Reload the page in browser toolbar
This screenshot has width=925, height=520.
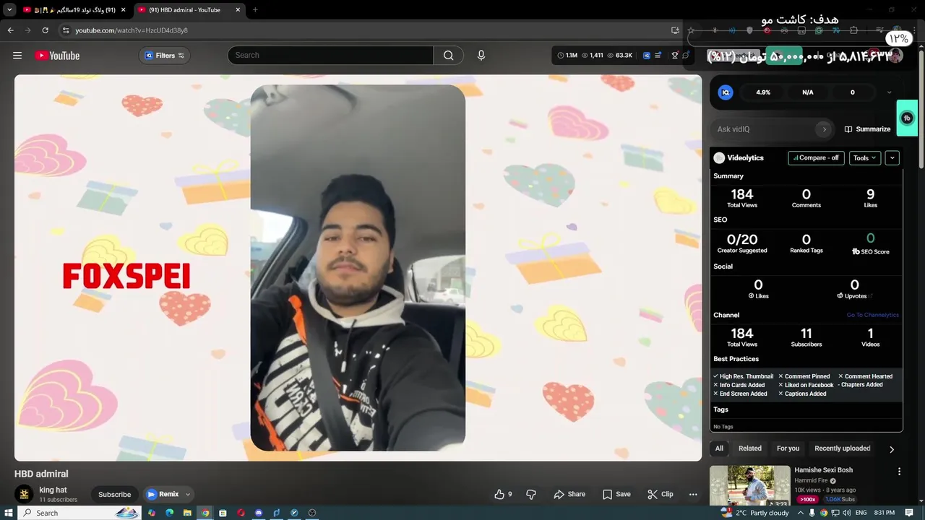coord(45,30)
